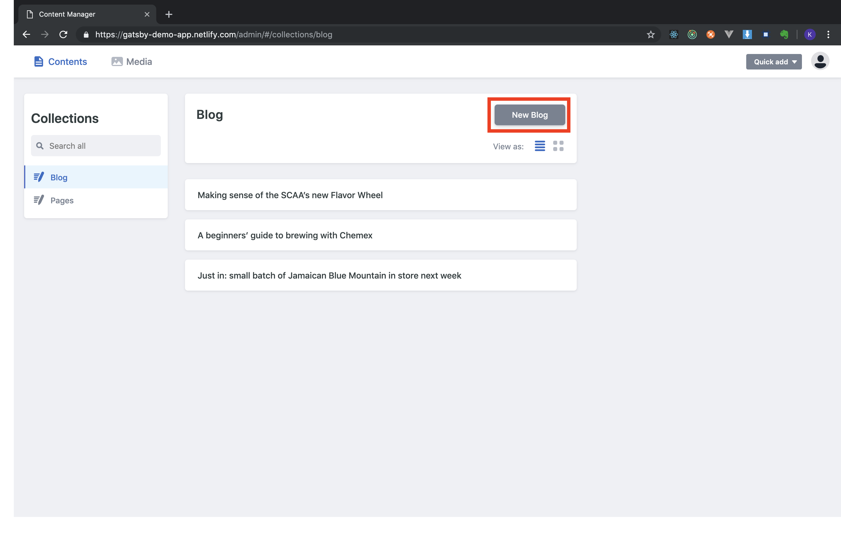Bookmark page with the star icon
Image resolution: width=841 pixels, height=533 pixels.
point(650,34)
